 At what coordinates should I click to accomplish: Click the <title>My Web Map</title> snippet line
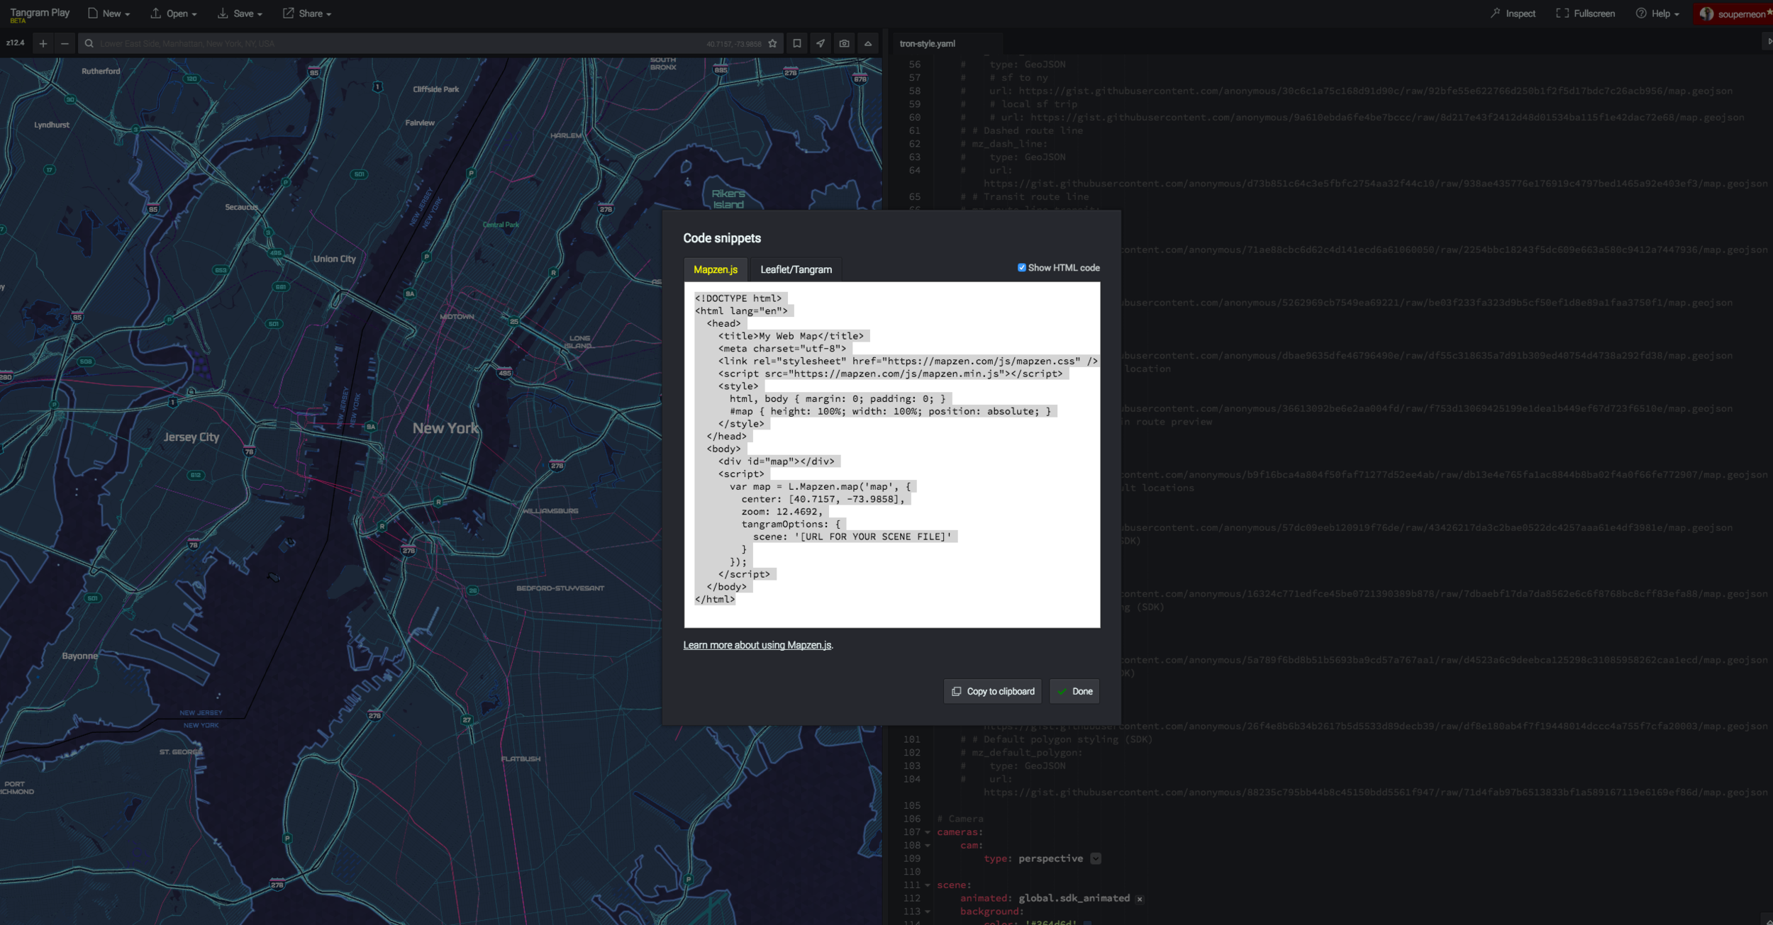click(x=791, y=336)
